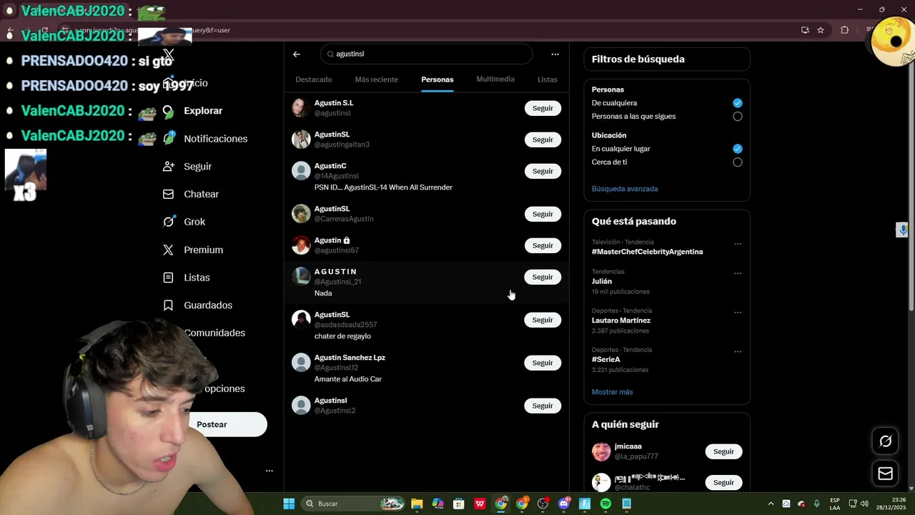Open more options for #SerieA trend
Image resolution: width=915 pixels, height=515 pixels.
click(x=738, y=352)
